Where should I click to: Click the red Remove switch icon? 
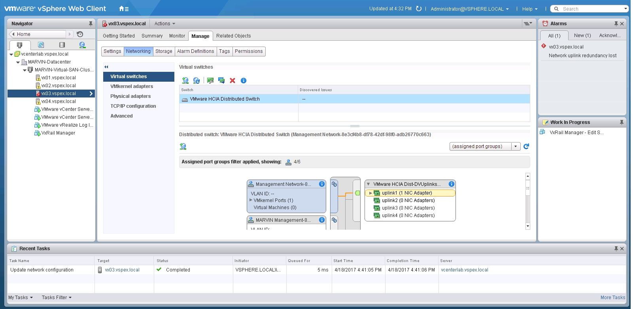(232, 81)
